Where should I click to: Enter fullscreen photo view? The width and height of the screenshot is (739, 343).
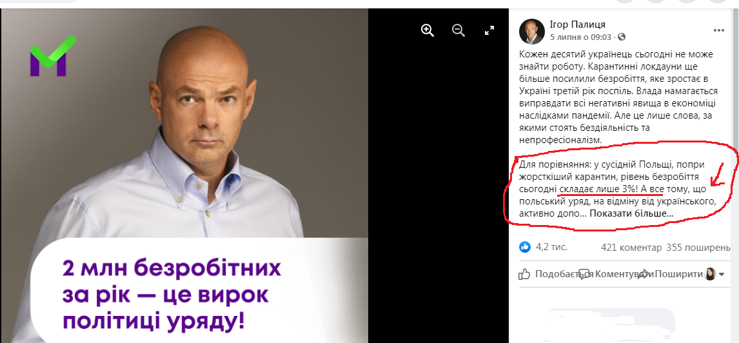click(x=489, y=31)
